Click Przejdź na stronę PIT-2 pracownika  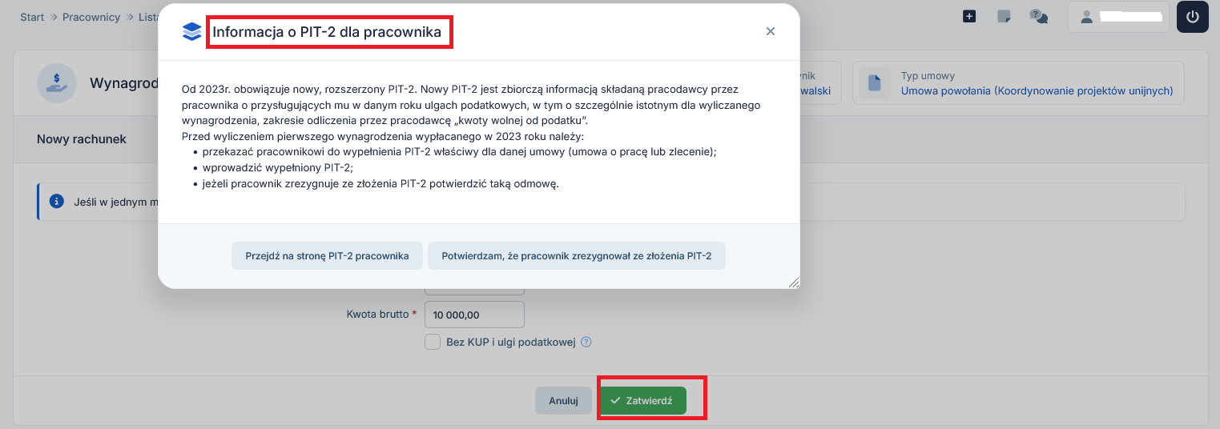(x=327, y=256)
